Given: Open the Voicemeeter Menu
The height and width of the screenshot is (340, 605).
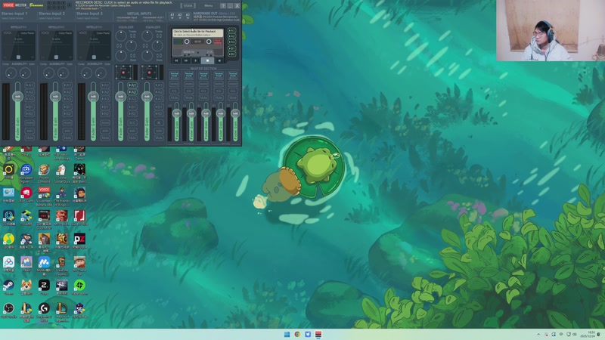Looking at the screenshot, I should pos(209,5).
